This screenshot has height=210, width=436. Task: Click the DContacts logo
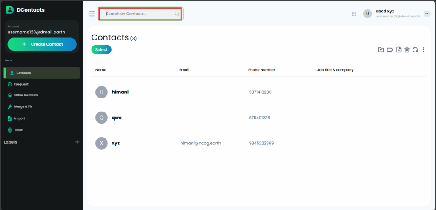tap(10, 10)
